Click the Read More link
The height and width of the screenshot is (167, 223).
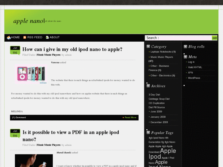coord(130,118)
